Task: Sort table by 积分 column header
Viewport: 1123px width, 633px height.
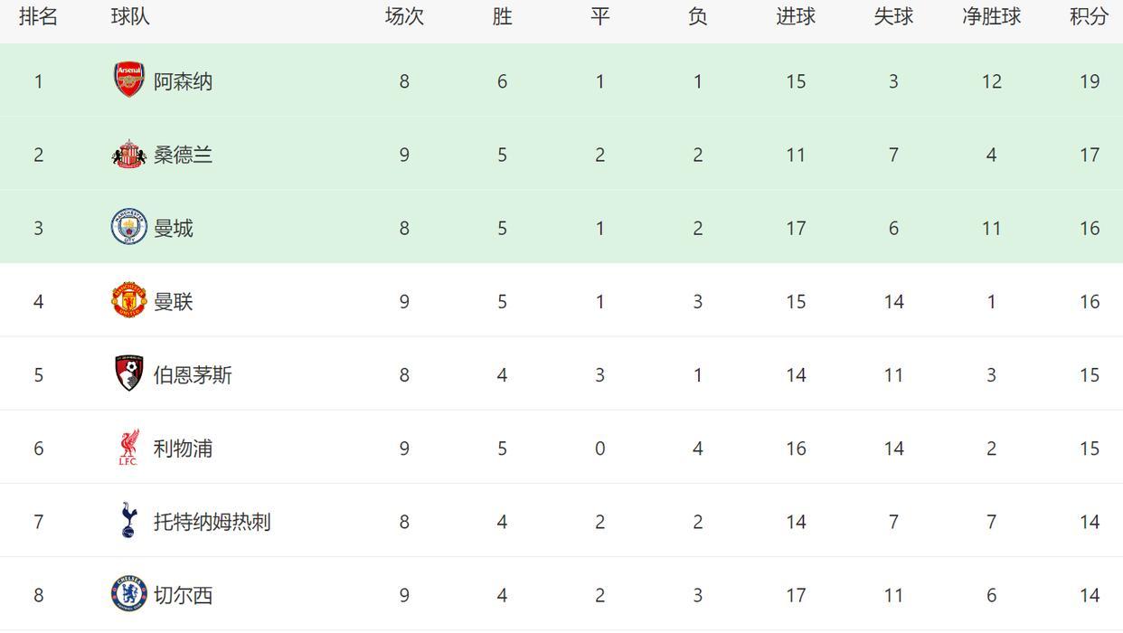Action: tap(1089, 16)
